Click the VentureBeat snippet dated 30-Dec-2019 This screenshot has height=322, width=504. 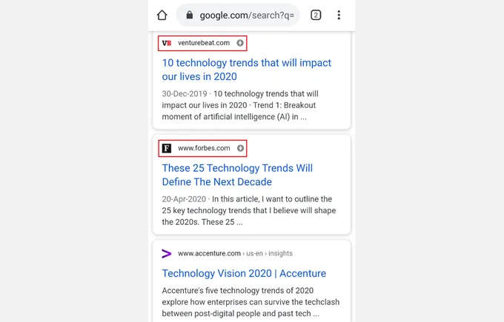pos(241,105)
